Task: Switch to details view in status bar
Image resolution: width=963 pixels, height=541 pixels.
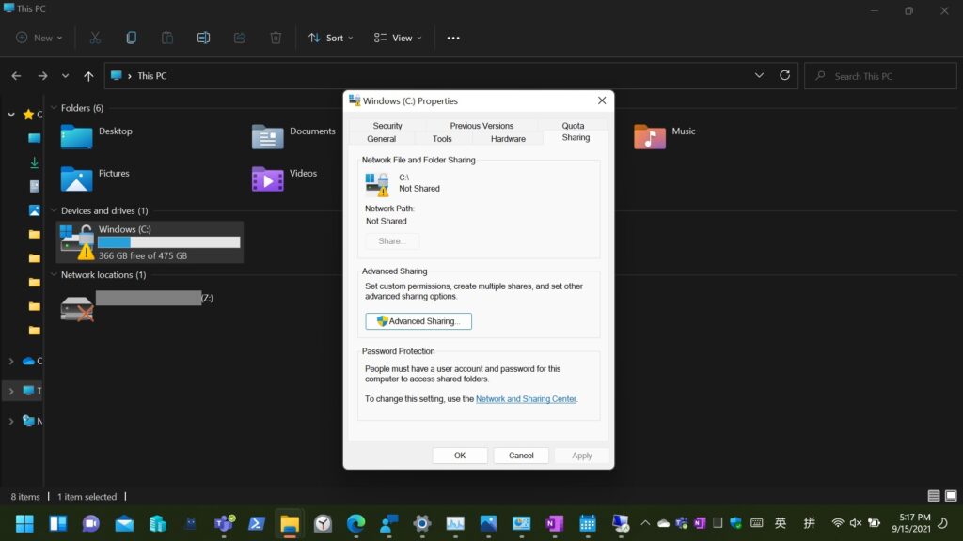Action: [933, 496]
